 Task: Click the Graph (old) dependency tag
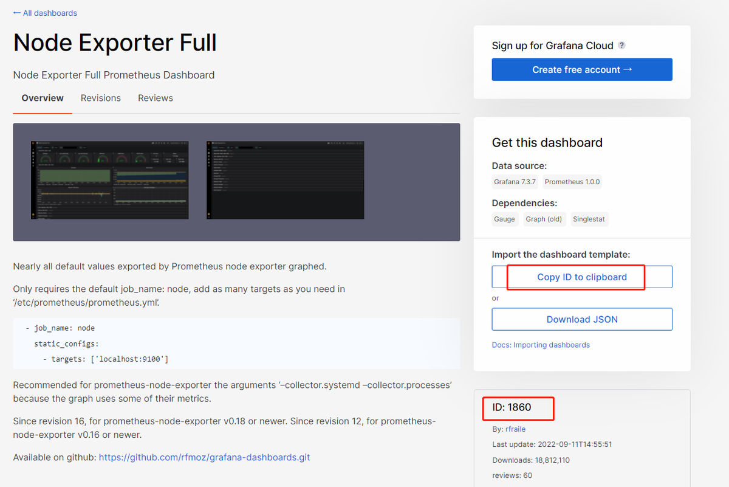point(544,219)
